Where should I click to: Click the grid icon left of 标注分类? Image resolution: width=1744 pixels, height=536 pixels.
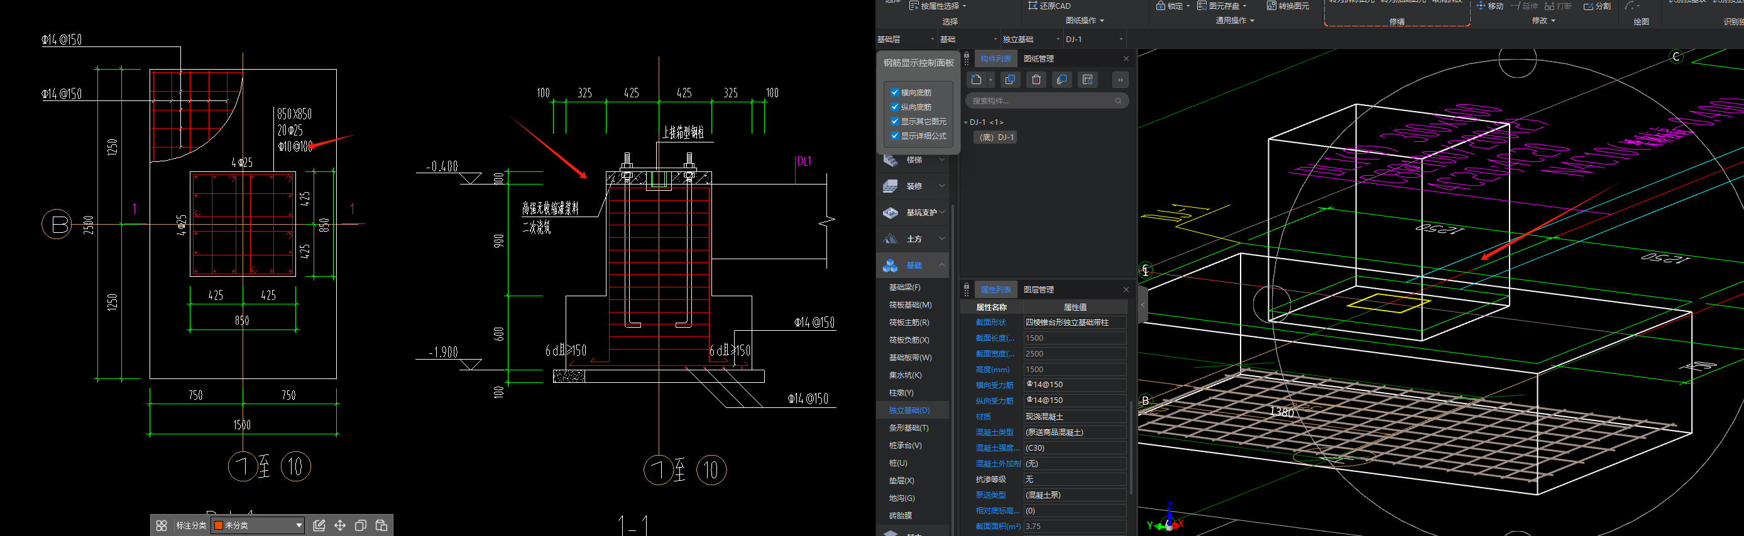[162, 525]
